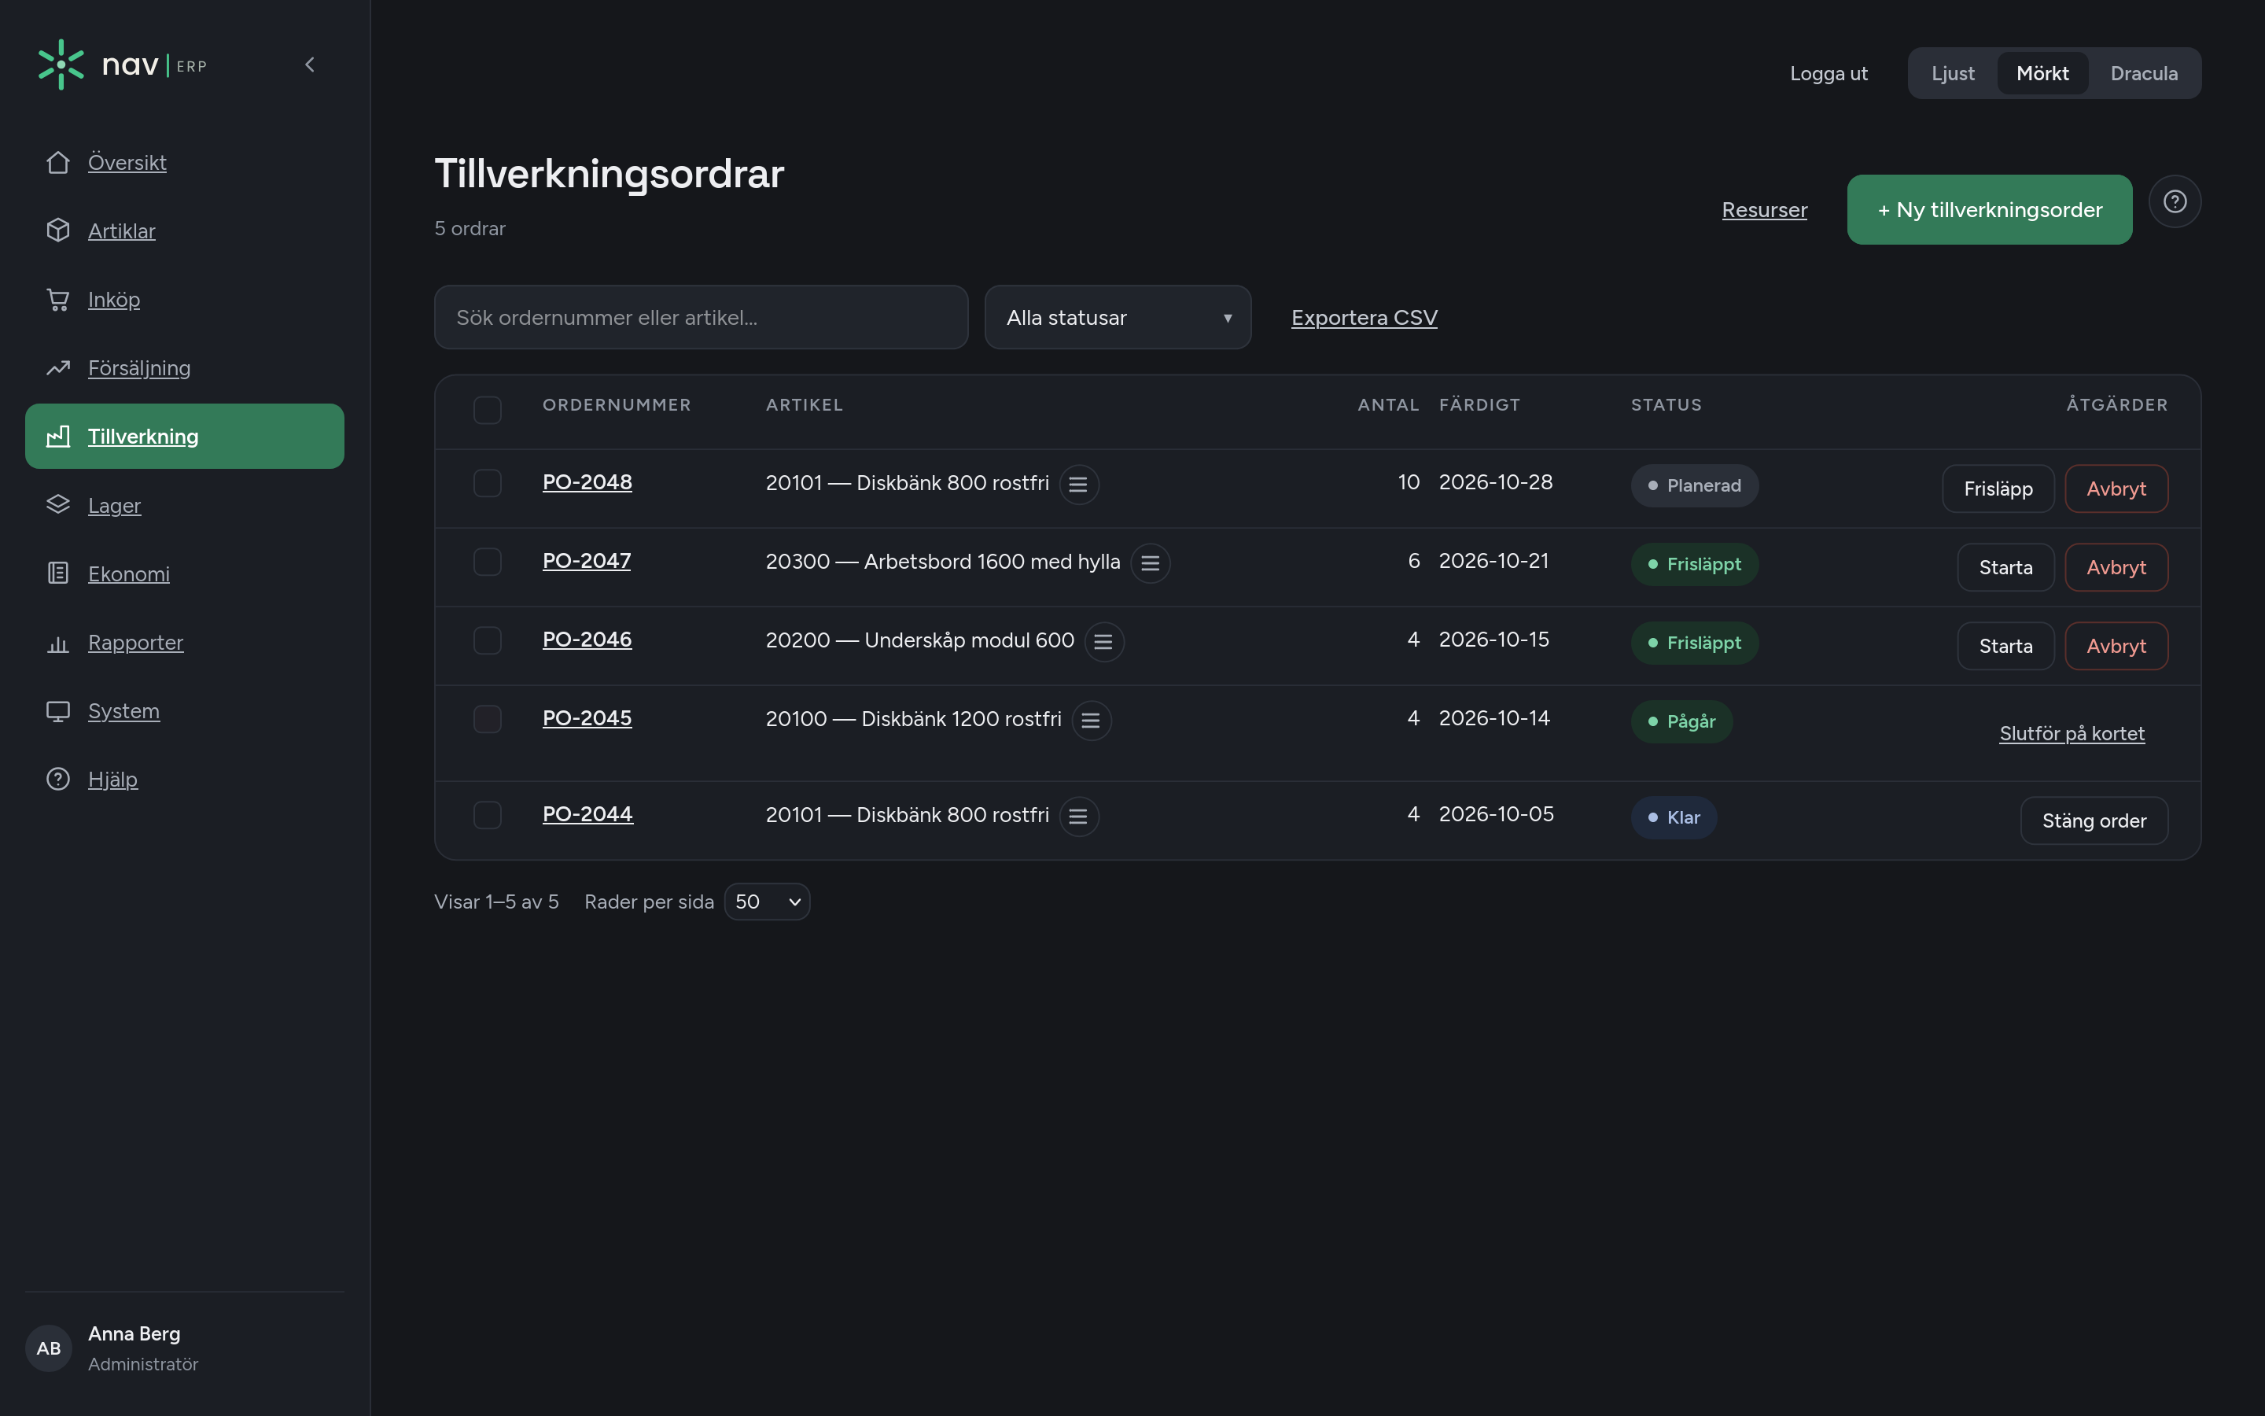This screenshot has width=2265, height=1416.
Task: Click the Försäljning trend icon
Action: pos(58,368)
